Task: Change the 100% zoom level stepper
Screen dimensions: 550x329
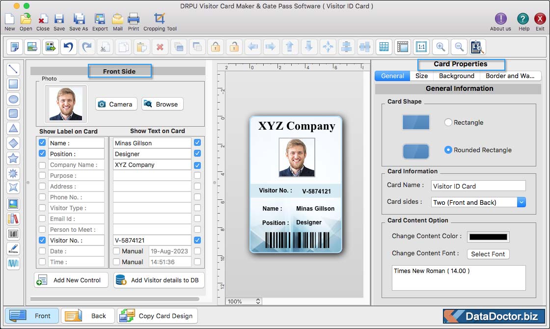Action: coord(258,302)
